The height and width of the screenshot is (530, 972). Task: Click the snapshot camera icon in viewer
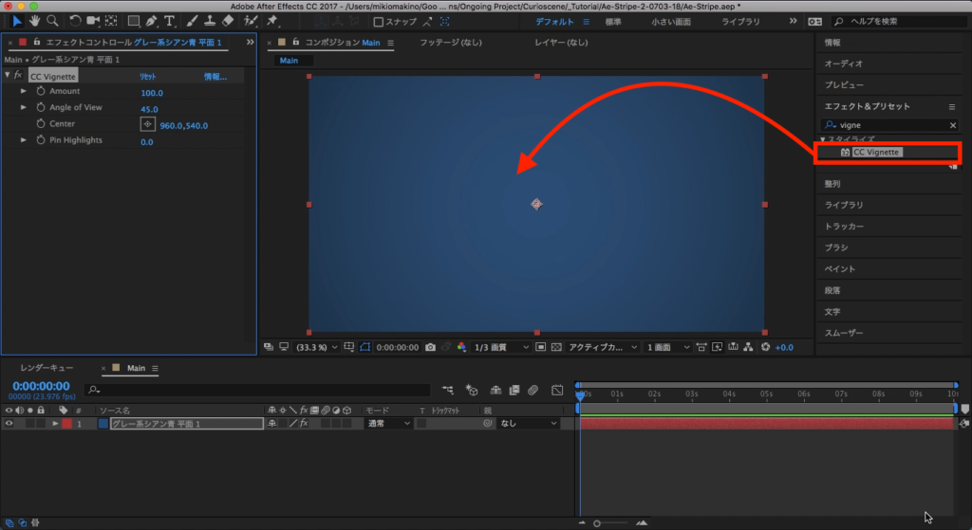431,348
